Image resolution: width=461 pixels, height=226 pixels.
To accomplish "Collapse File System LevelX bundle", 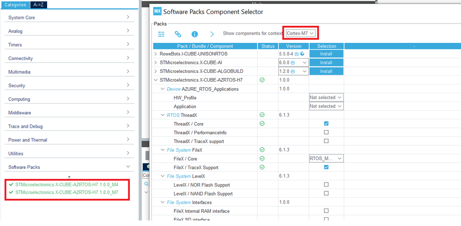I will (x=162, y=176).
